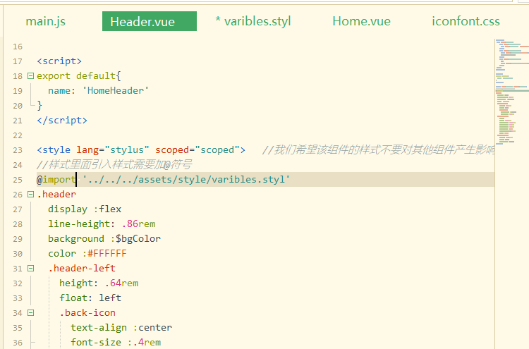Click the @import keyword
The height and width of the screenshot is (349, 529).
click(x=56, y=180)
